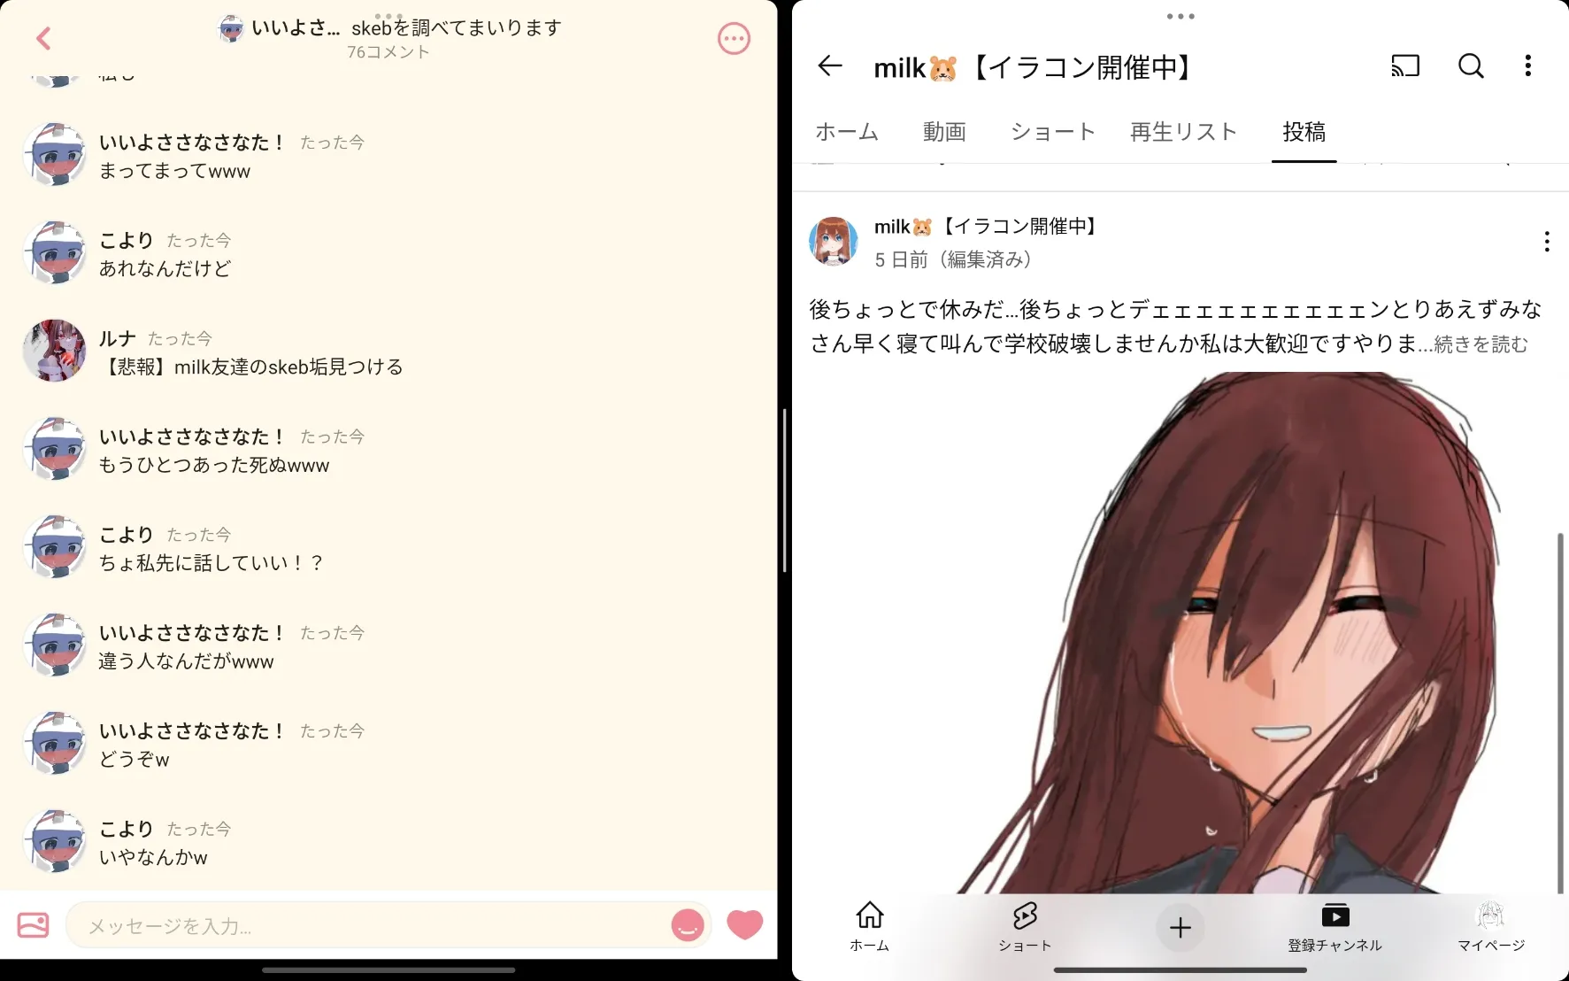
Task: Go to マイページ in bottom navigation
Action: [x=1491, y=926]
